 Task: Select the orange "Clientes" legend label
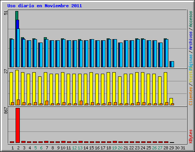(x=191, y=96)
